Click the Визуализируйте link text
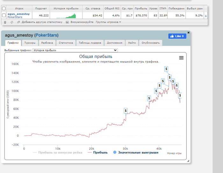Image resolution: width=223 pixels, height=173 pixels. click(x=82, y=22)
